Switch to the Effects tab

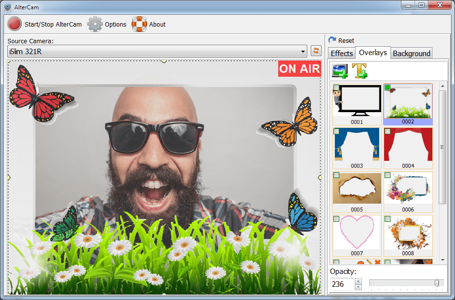341,53
